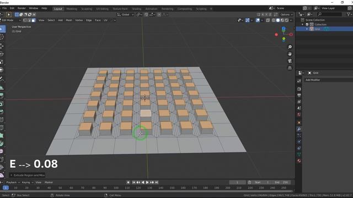
Task: Open the Render properties tab icon
Action: pyautogui.click(x=299, y=89)
